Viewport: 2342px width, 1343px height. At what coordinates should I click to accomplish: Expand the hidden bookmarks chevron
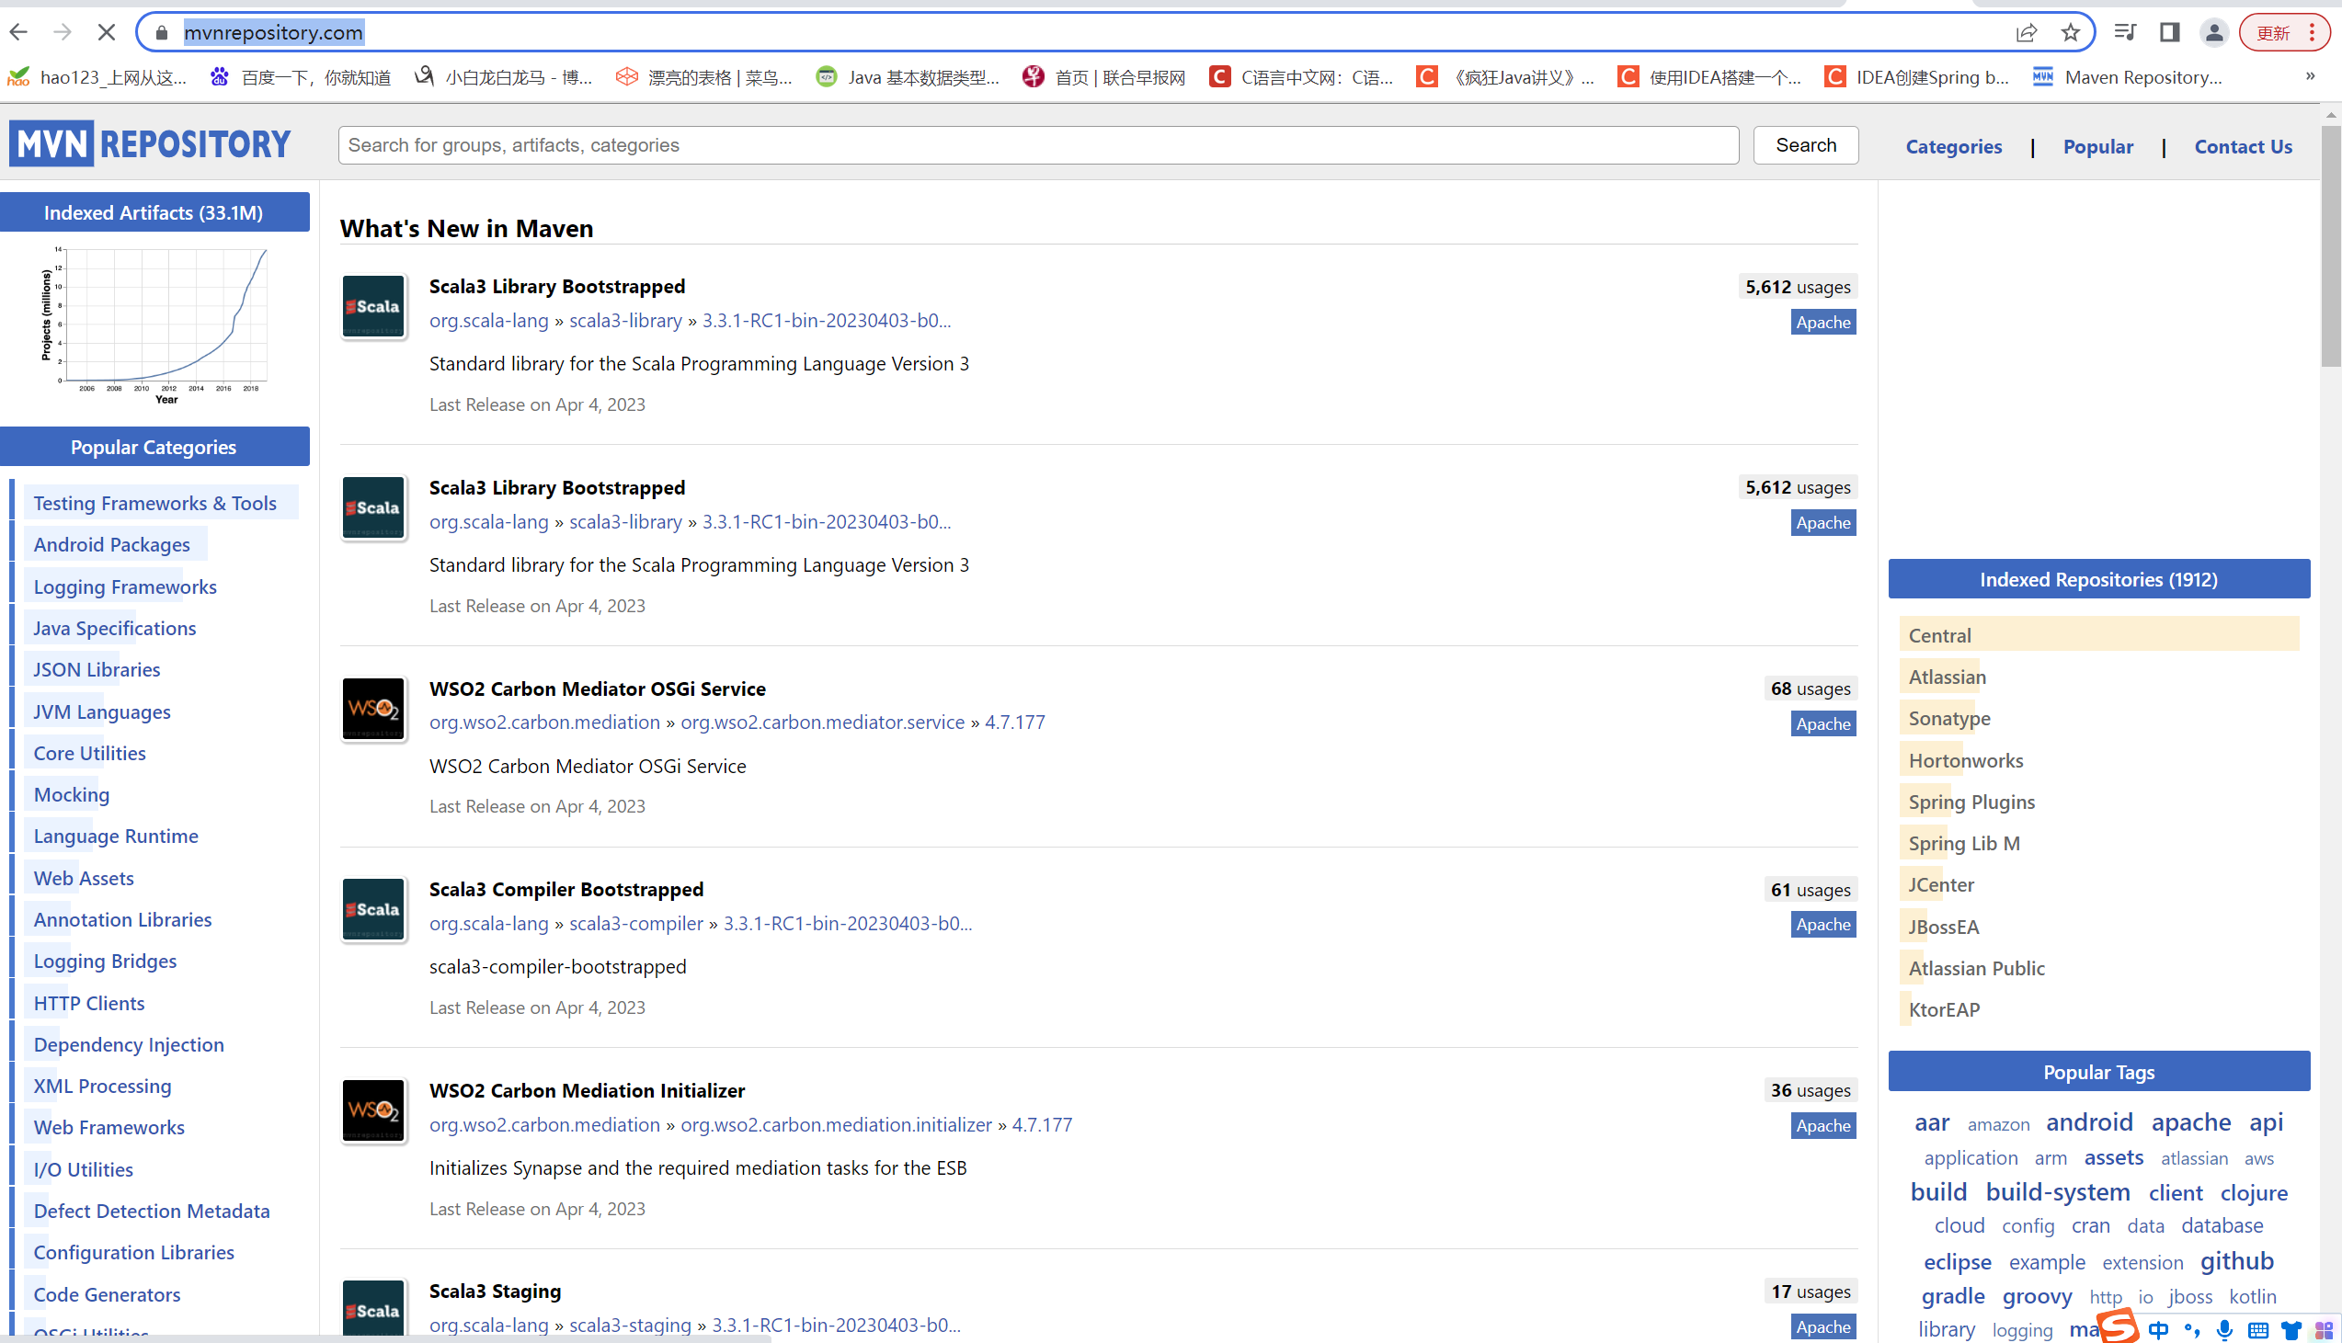[2310, 76]
